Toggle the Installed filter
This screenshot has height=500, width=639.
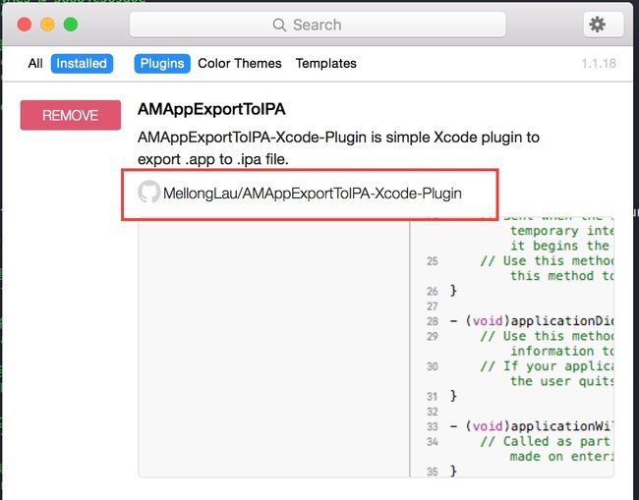82,64
